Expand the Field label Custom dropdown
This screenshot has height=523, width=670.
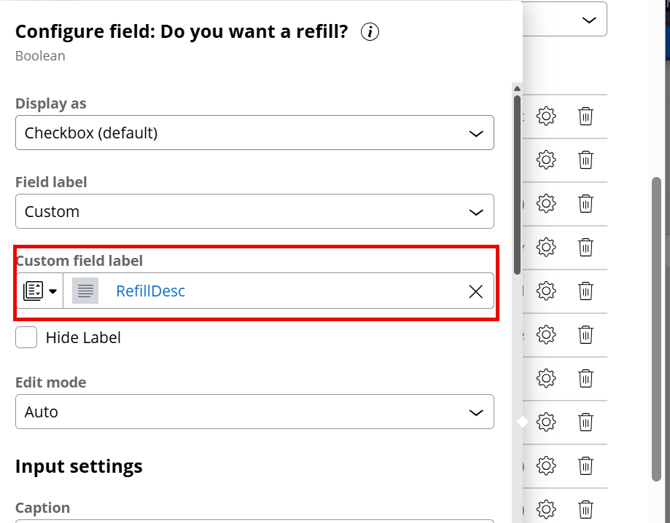(254, 211)
